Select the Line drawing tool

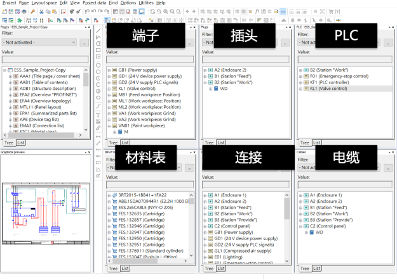[x=98, y=38]
